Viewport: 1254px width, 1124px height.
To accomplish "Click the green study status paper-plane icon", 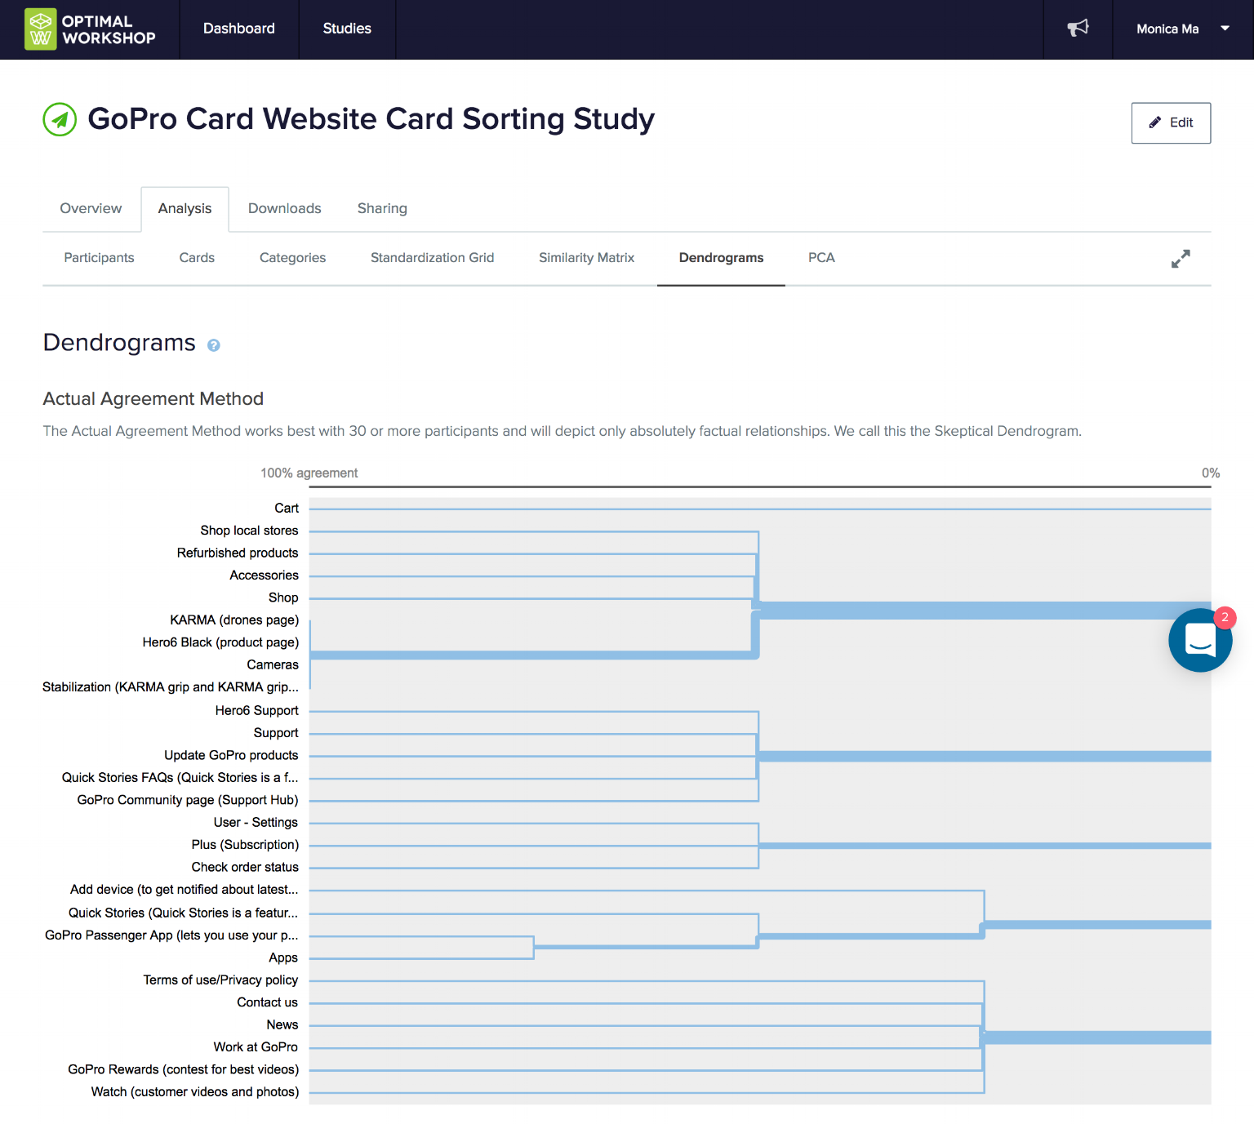I will [60, 119].
